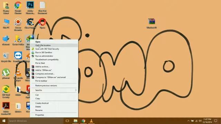Select the Adobe Acrobat DC desktop shortcut

click(x=6, y=108)
